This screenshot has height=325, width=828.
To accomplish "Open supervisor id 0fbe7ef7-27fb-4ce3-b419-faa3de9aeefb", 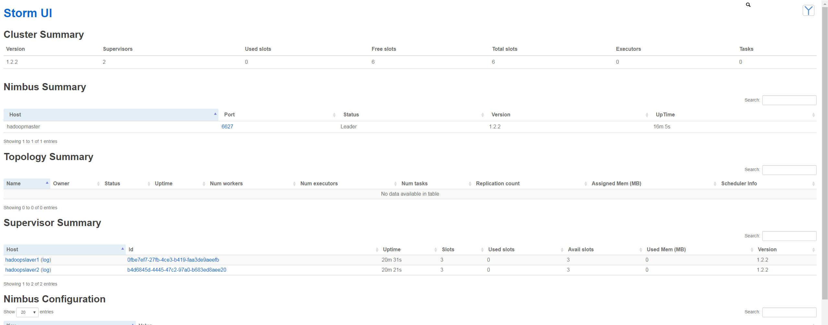I will (x=173, y=260).
